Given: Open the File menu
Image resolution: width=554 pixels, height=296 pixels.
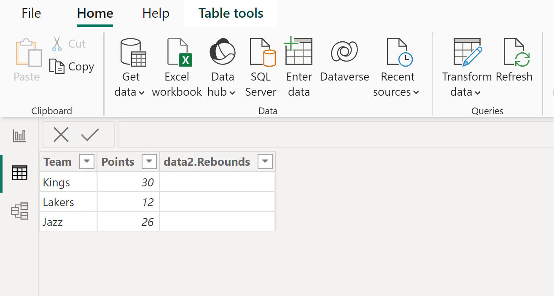Looking at the screenshot, I should pyautogui.click(x=31, y=13).
